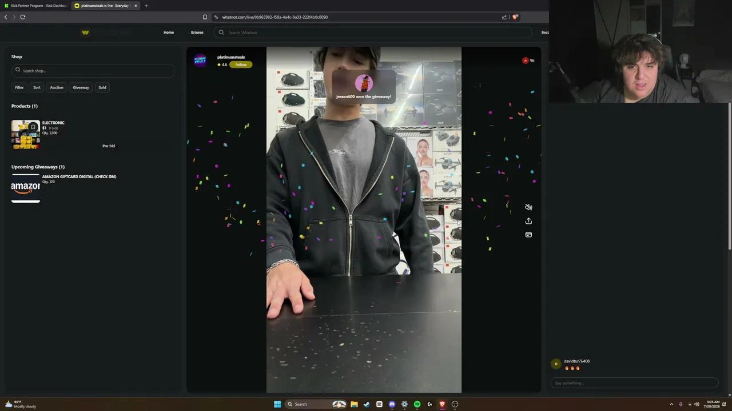Click the Whatnot logo in header
This screenshot has height=411, width=732.
coord(85,33)
